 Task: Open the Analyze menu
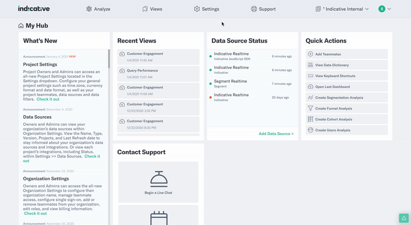[98, 9]
